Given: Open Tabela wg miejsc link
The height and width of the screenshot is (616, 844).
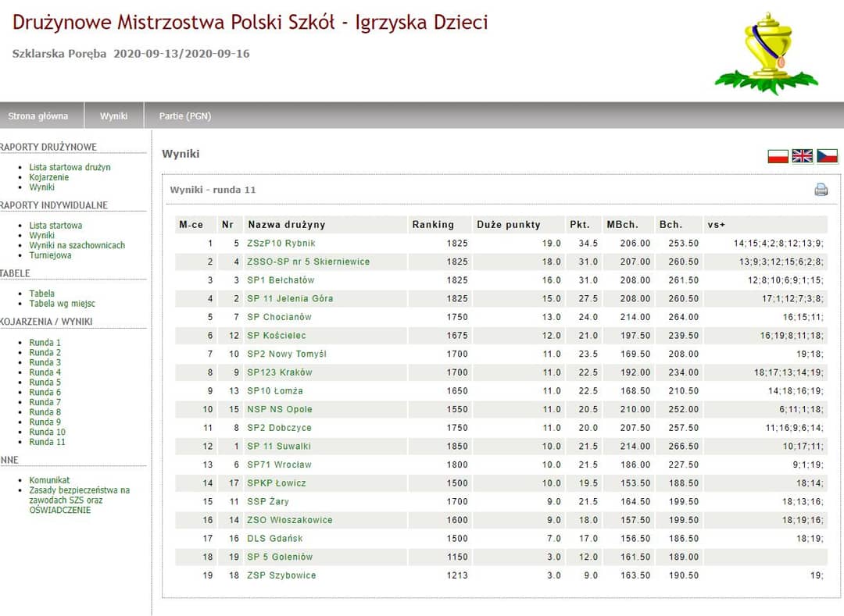Looking at the screenshot, I should click(x=62, y=304).
